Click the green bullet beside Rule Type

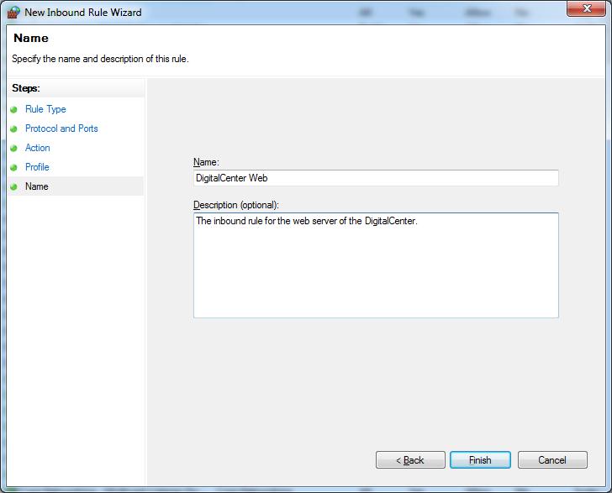tap(13, 109)
